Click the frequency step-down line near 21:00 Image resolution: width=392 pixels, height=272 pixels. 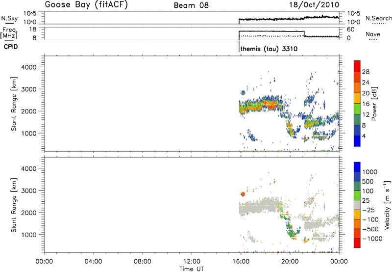click(x=304, y=34)
